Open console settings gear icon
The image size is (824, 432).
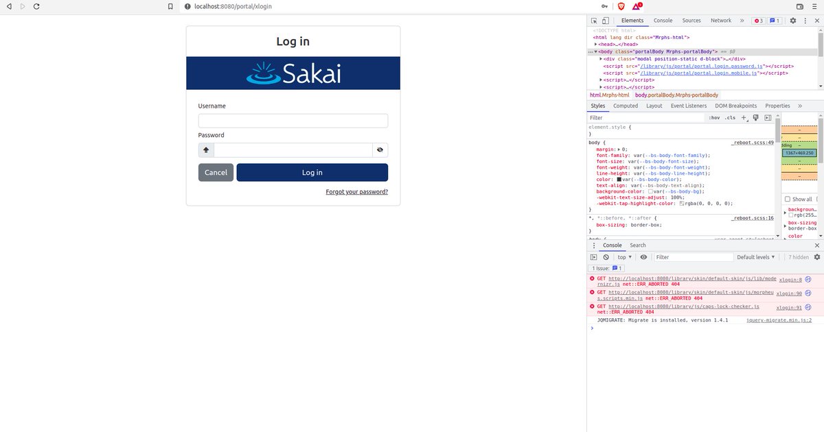click(x=816, y=257)
